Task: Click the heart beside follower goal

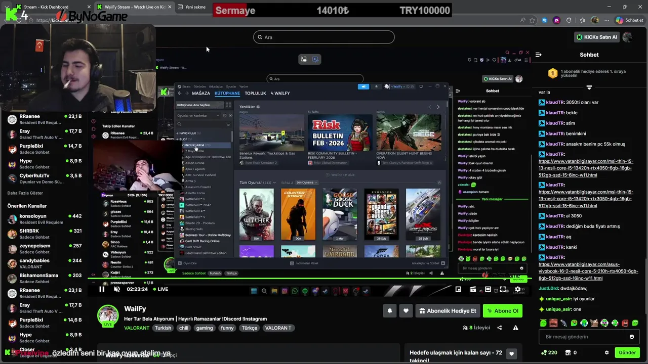Action: [512, 354]
